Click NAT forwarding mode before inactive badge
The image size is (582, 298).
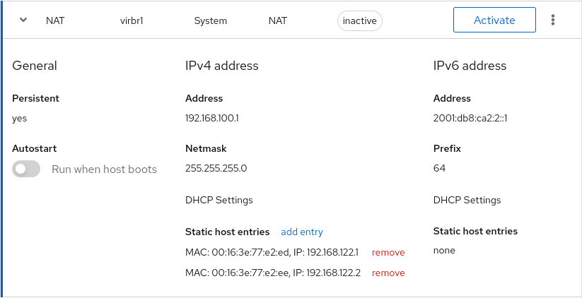(278, 20)
